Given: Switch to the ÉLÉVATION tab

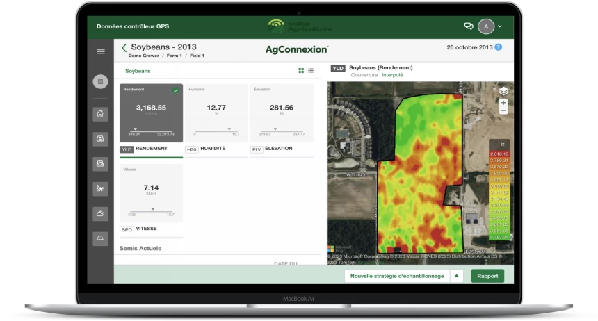Looking at the screenshot, I should click(282, 149).
